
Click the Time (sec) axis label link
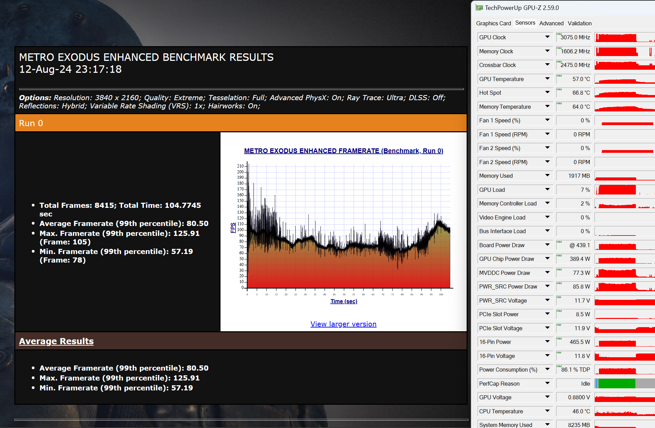(344, 301)
